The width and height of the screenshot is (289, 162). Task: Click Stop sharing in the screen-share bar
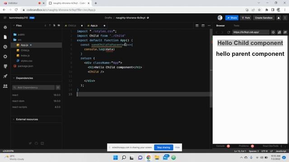coord(163,148)
